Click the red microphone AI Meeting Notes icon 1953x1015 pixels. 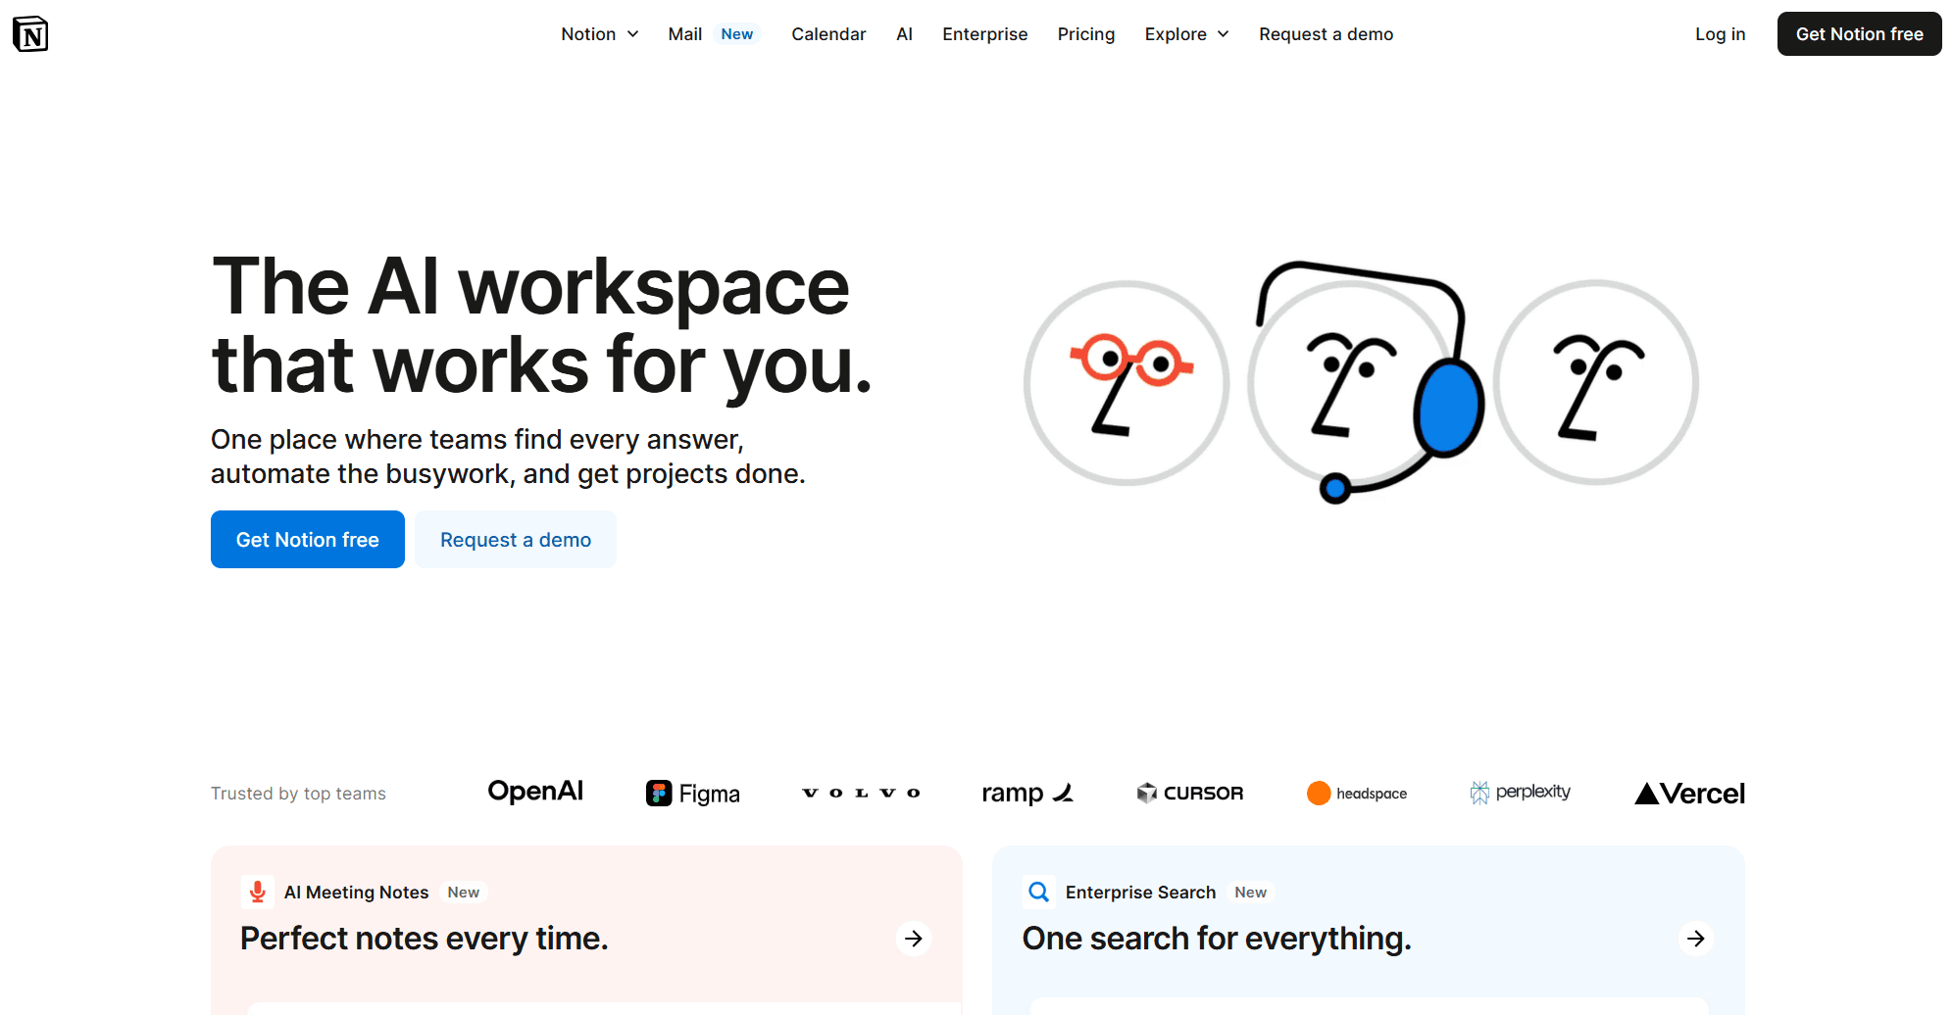coord(257,892)
